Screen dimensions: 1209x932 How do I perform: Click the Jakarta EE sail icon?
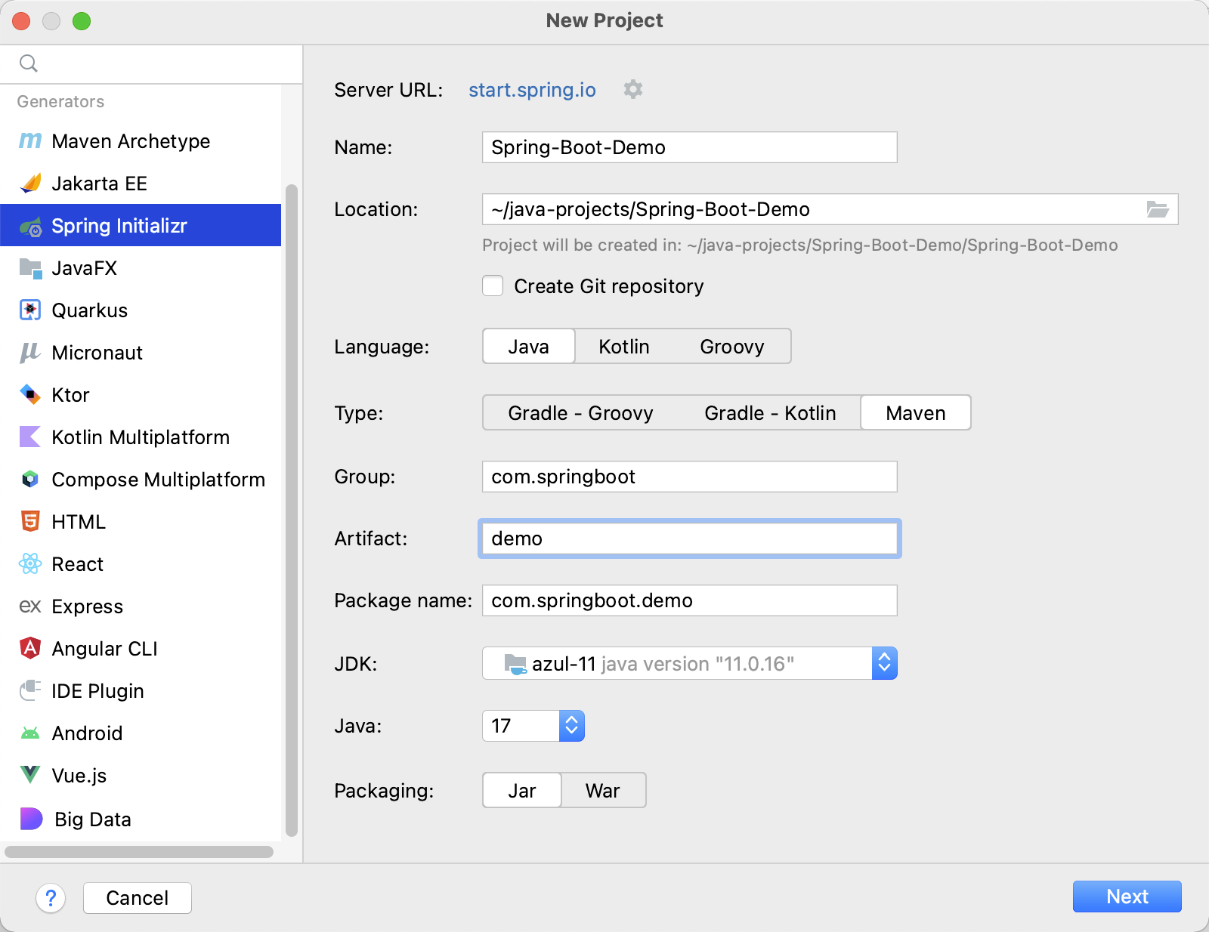(30, 184)
